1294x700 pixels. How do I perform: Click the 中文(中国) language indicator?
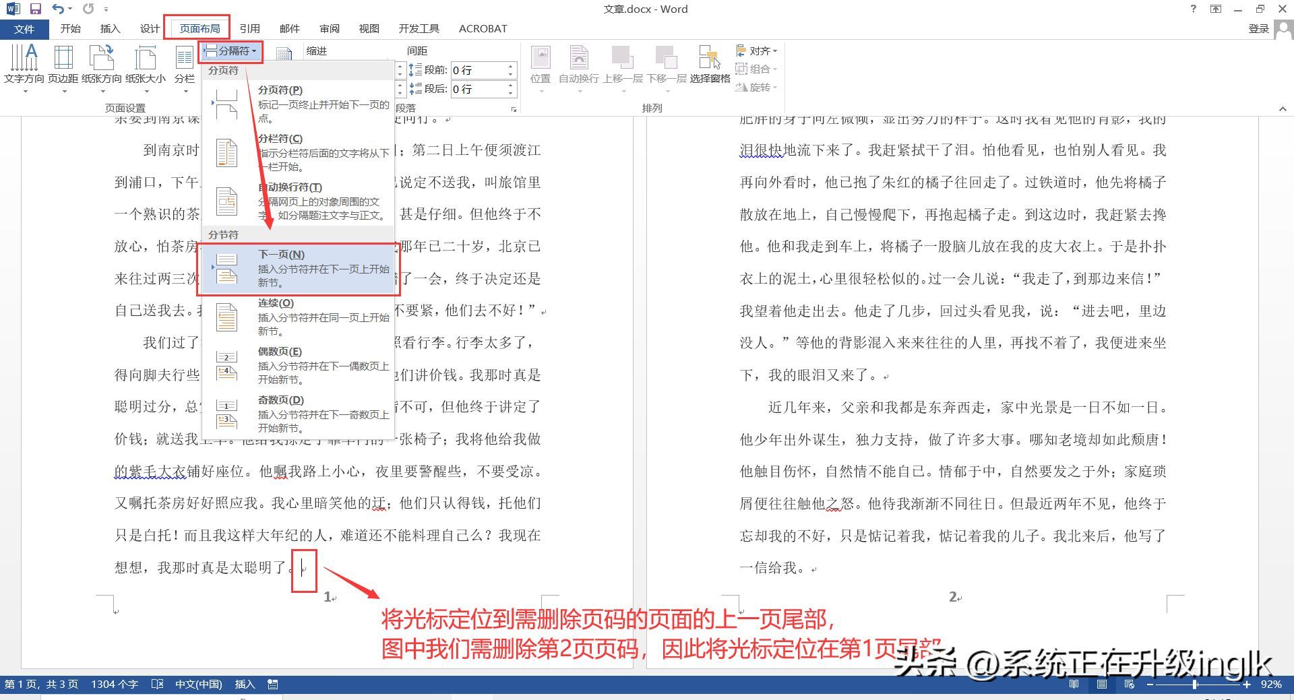[x=198, y=684]
